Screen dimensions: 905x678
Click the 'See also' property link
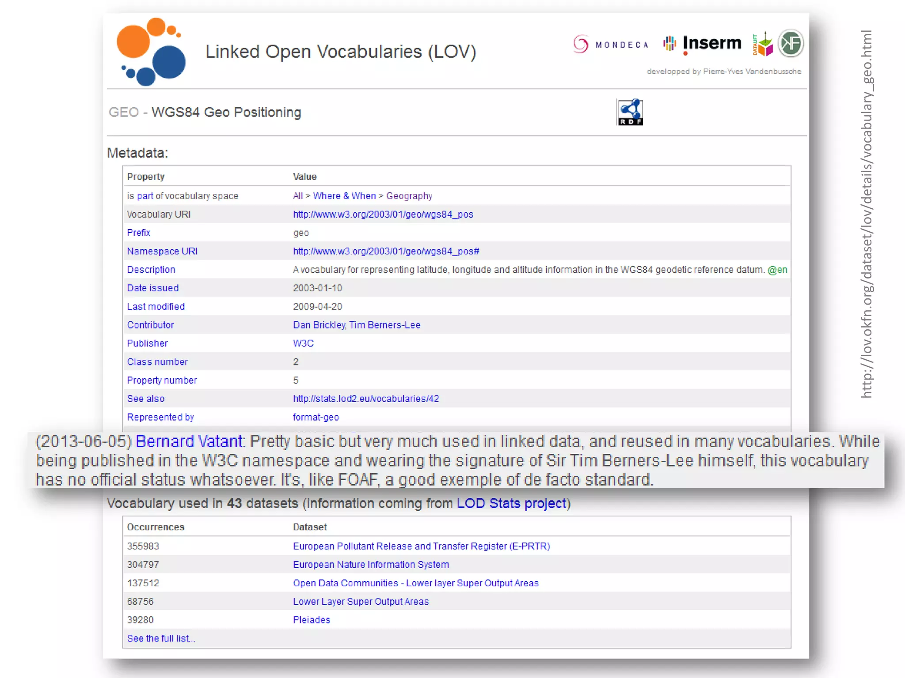click(x=146, y=399)
